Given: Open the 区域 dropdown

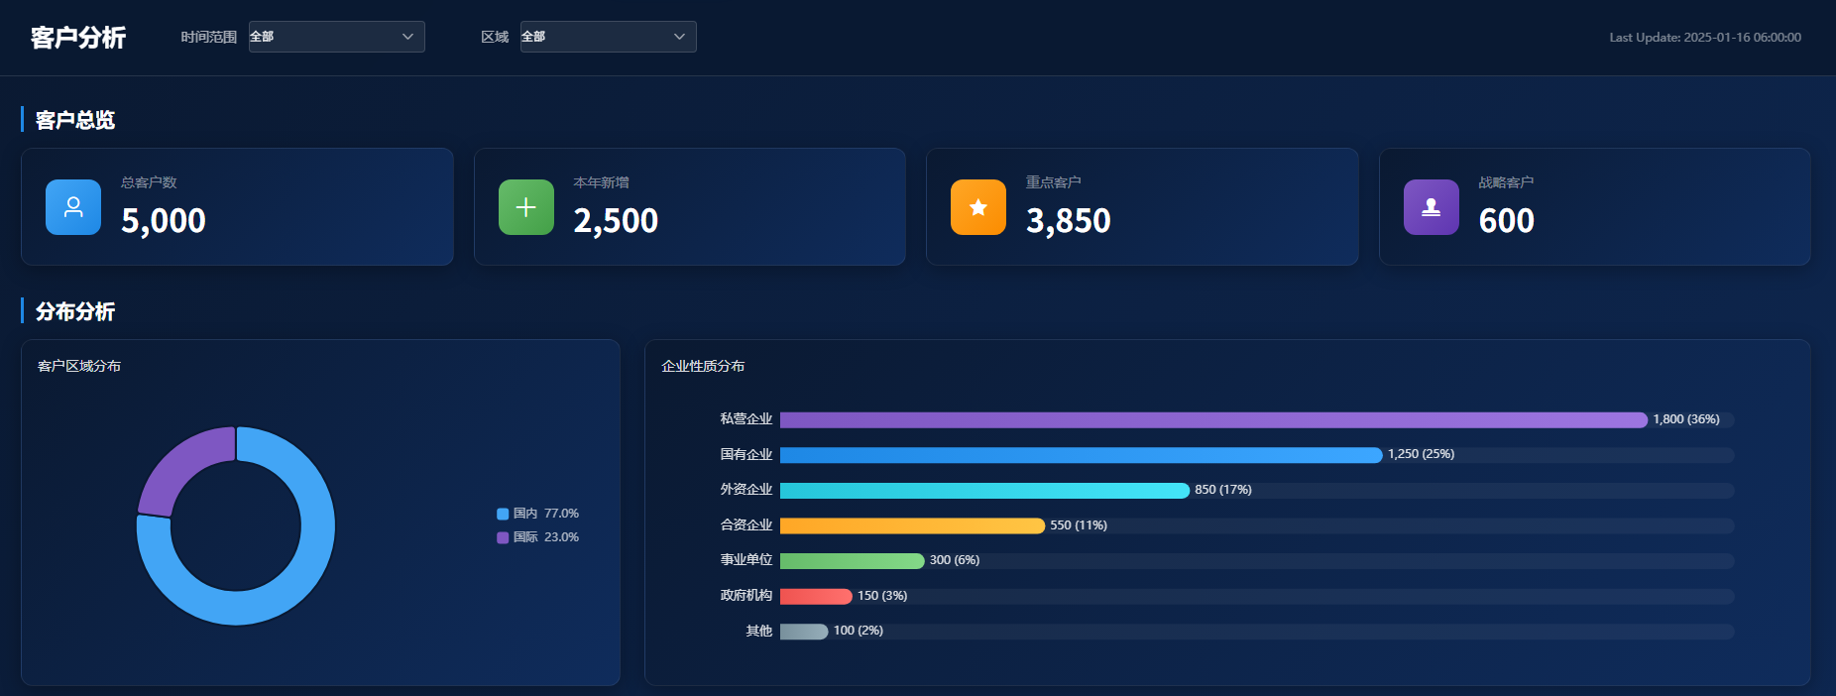Looking at the screenshot, I should [x=608, y=37].
